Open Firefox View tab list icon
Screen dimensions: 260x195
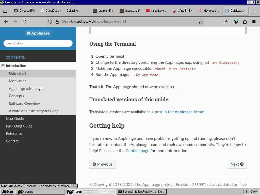coord(5,11)
